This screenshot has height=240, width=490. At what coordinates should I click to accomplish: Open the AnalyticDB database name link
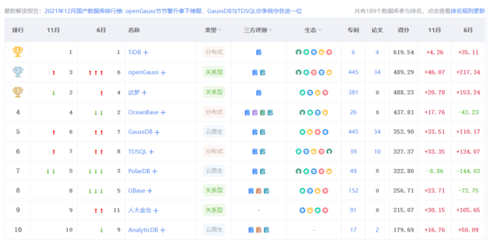143,230
